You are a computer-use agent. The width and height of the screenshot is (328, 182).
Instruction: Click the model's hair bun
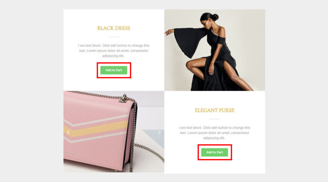[215, 17]
